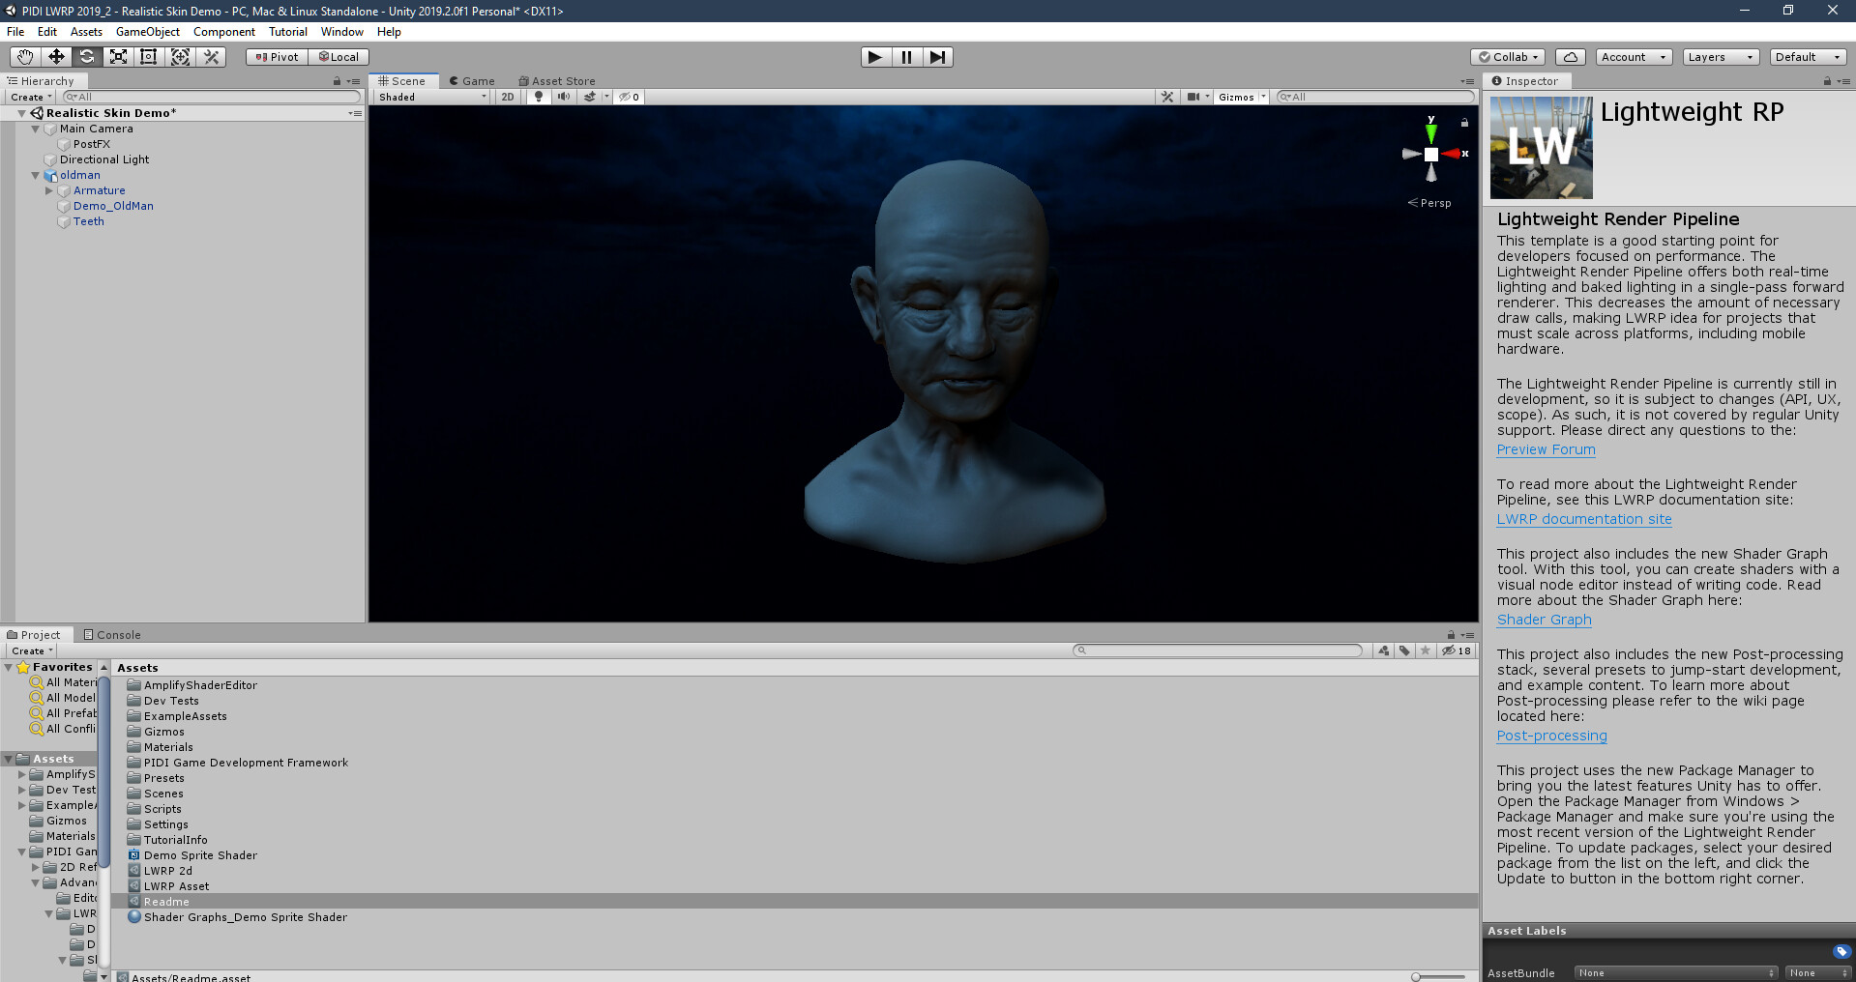Click the Pause button
The height and width of the screenshot is (982, 1856).
click(906, 57)
